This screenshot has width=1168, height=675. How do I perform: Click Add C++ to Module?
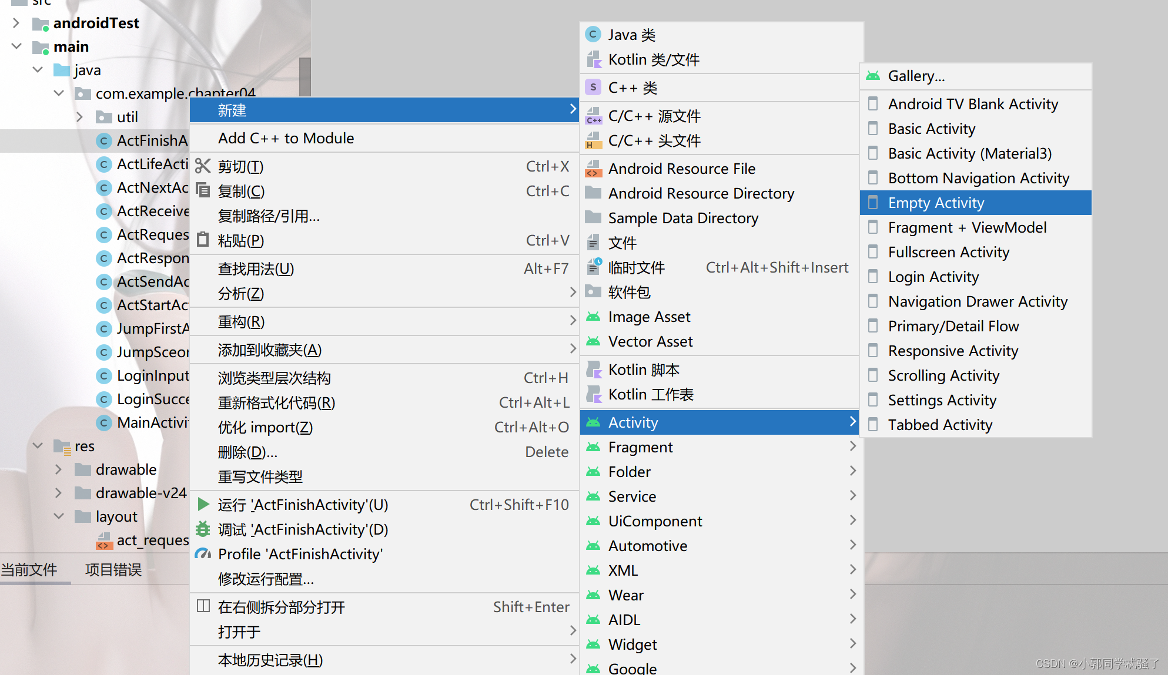pos(286,138)
